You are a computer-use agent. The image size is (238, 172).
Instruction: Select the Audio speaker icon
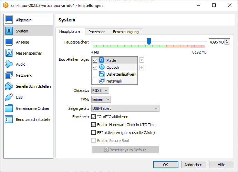[9, 64]
